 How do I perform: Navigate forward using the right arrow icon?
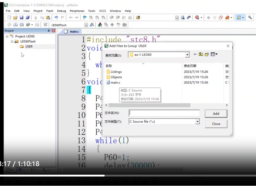click(x=76, y=17)
